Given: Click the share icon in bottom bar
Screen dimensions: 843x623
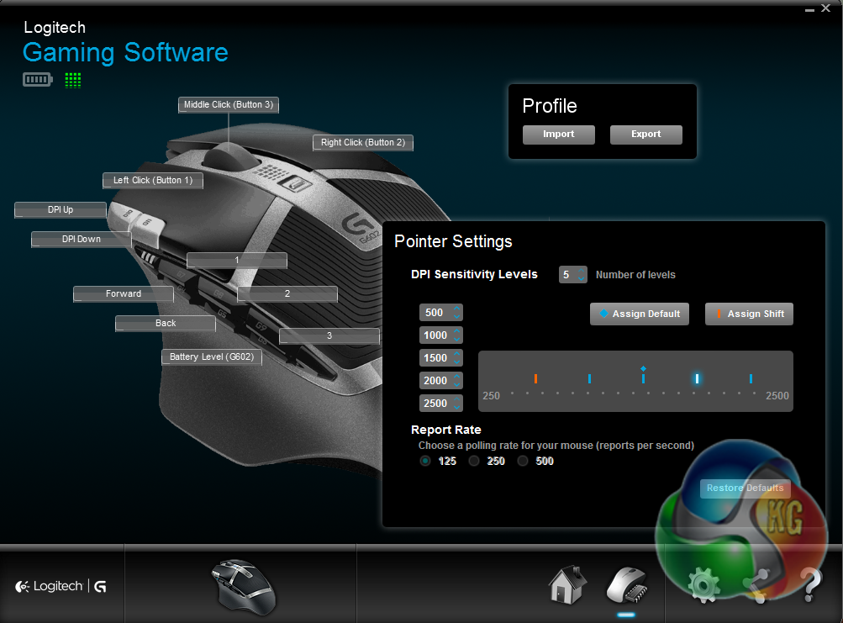Looking at the screenshot, I should click(757, 585).
